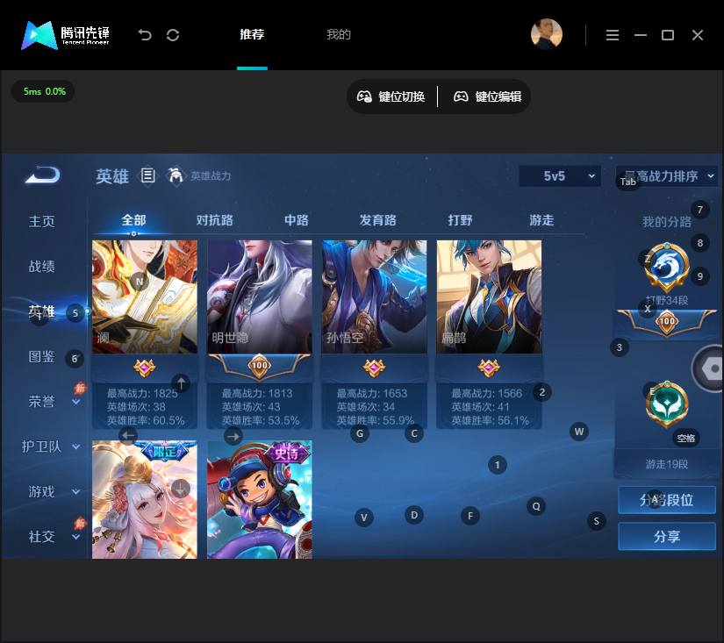The image size is (724, 643).
Task: Select the 发育路 tab
Action: click(378, 220)
